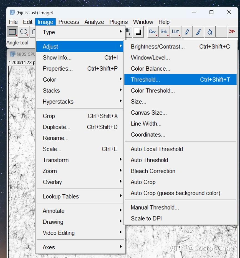240x258 pixels.
Task: Open the Analyze menu
Action: click(94, 22)
